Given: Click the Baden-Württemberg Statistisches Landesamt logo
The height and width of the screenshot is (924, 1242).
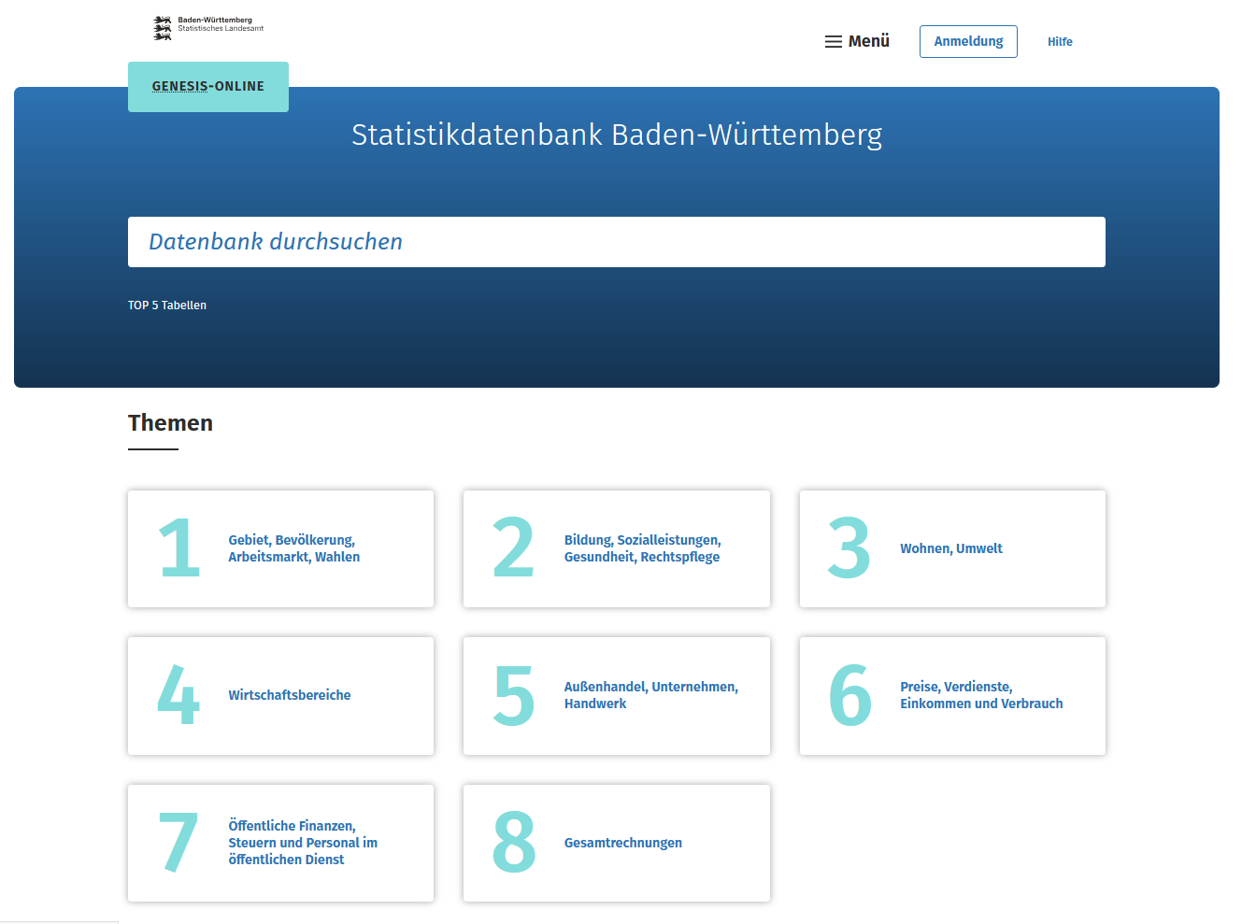Looking at the screenshot, I should tap(207, 27).
